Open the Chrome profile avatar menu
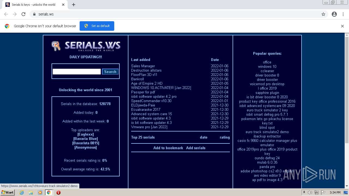 point(334,14)
